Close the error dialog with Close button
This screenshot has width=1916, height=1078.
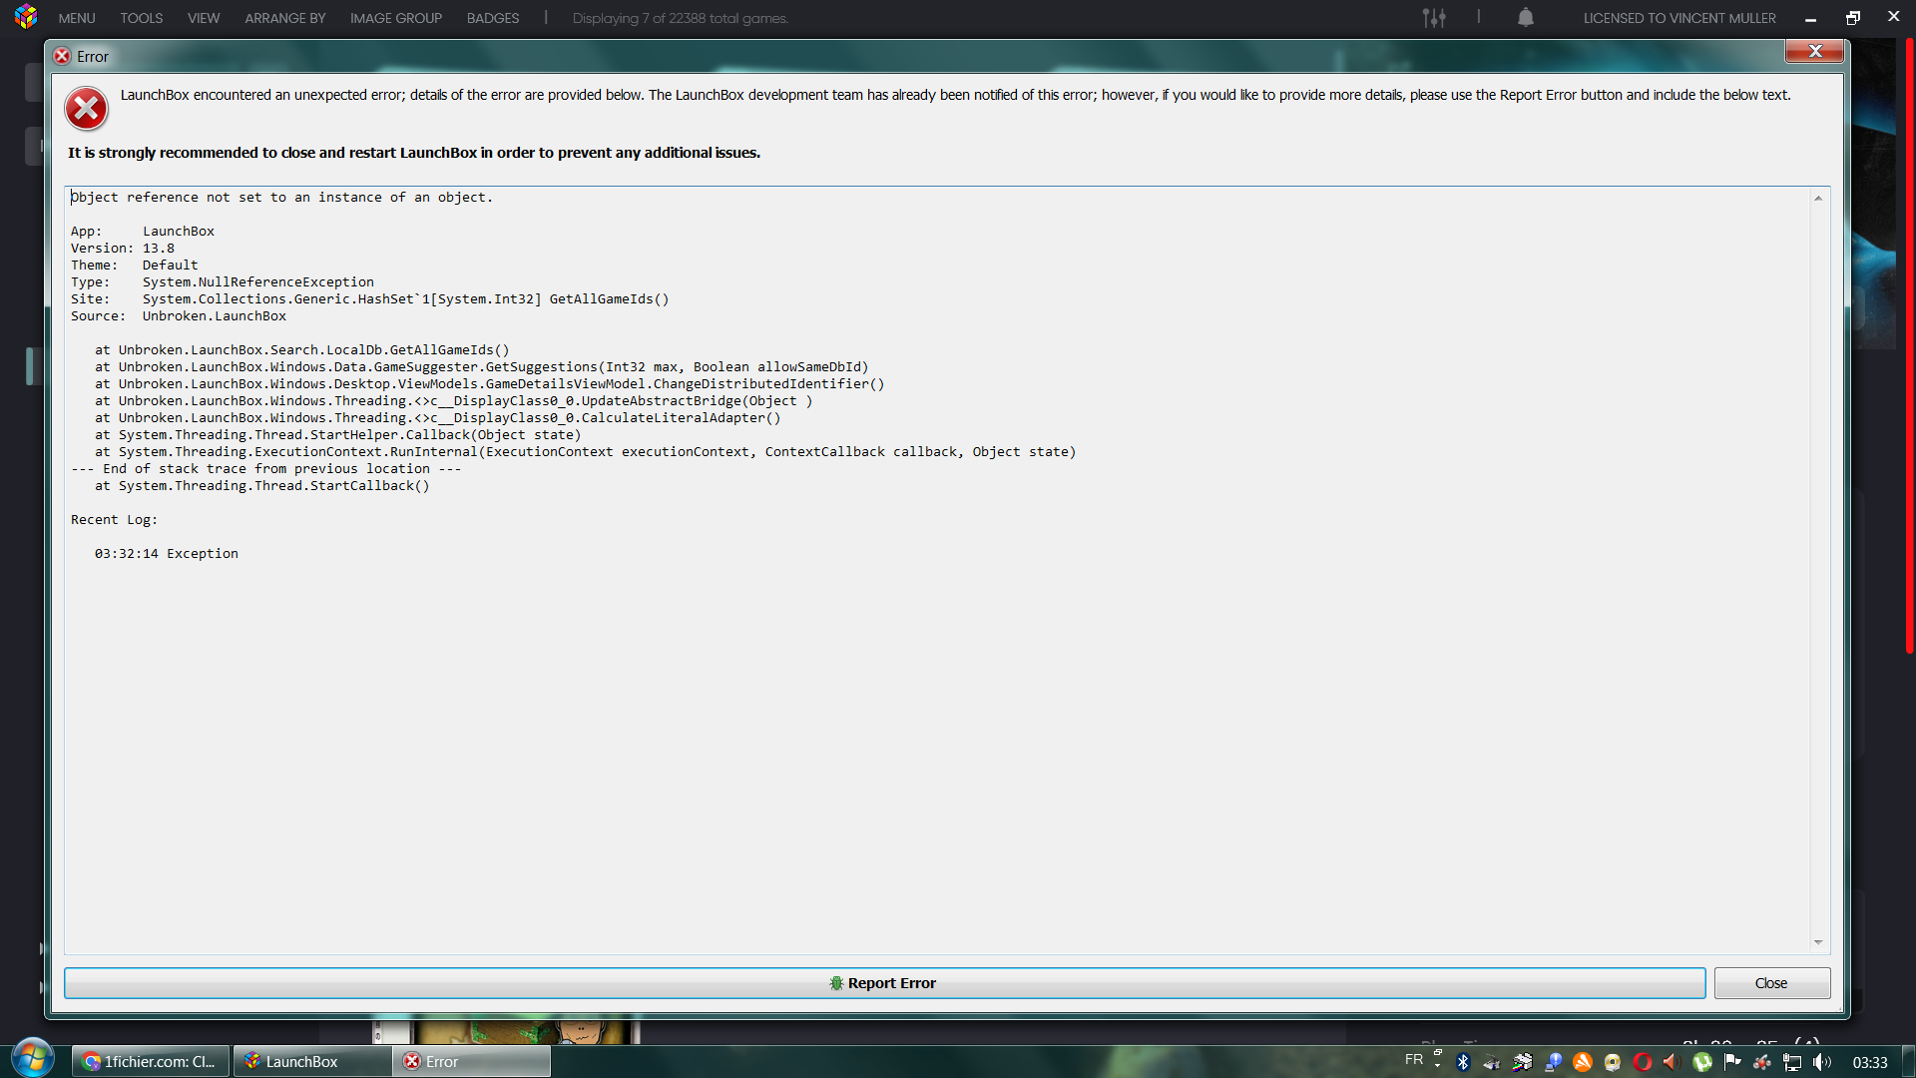(1771, 983)
